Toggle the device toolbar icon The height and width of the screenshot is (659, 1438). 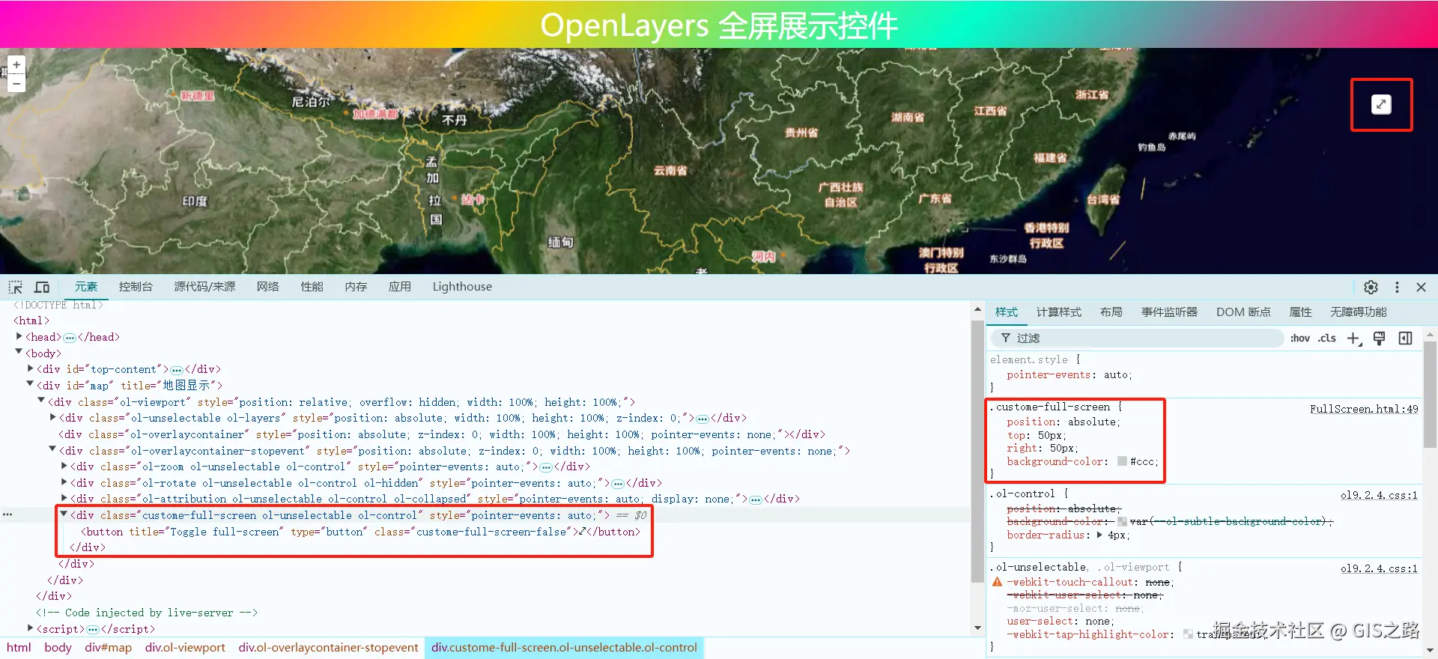(x=42, y=287)
